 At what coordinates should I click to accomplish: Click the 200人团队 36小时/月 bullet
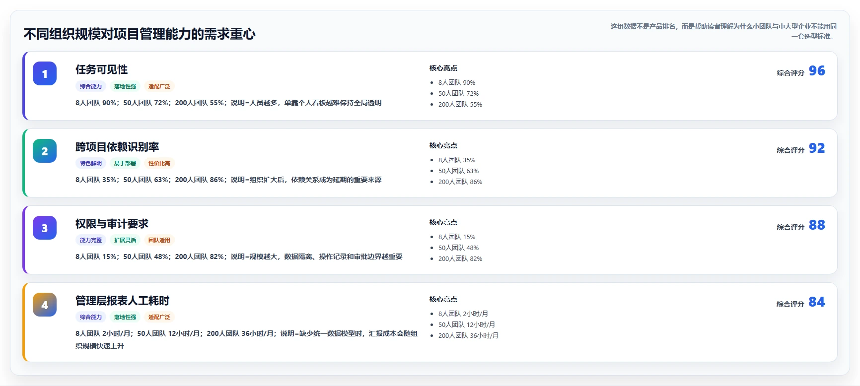[469, 336]
